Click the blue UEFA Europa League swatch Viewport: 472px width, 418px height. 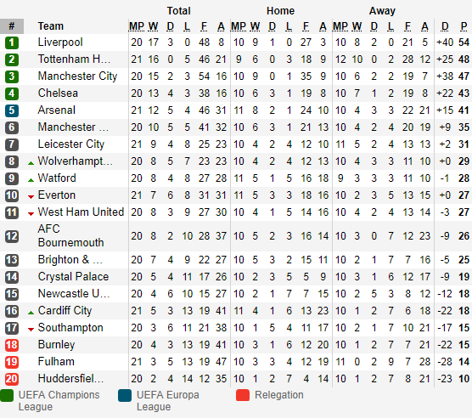click(x=125, y=395)
